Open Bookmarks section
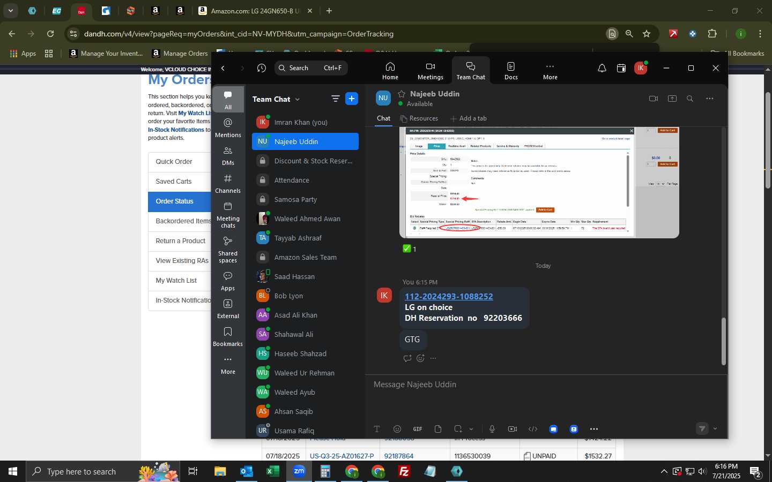 tap(228, 337)
